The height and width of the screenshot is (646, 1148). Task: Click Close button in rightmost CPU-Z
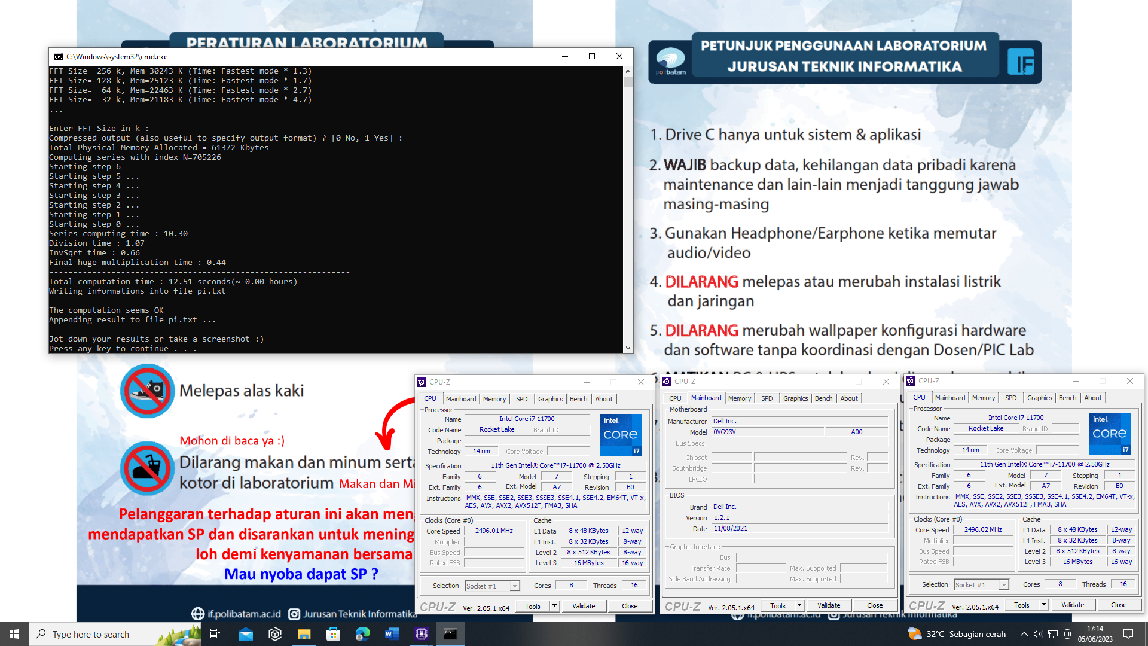tap(1119, 605)
